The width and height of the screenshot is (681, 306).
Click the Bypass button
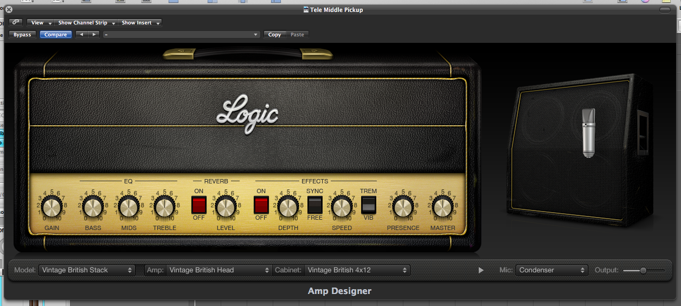pos(22,35)
